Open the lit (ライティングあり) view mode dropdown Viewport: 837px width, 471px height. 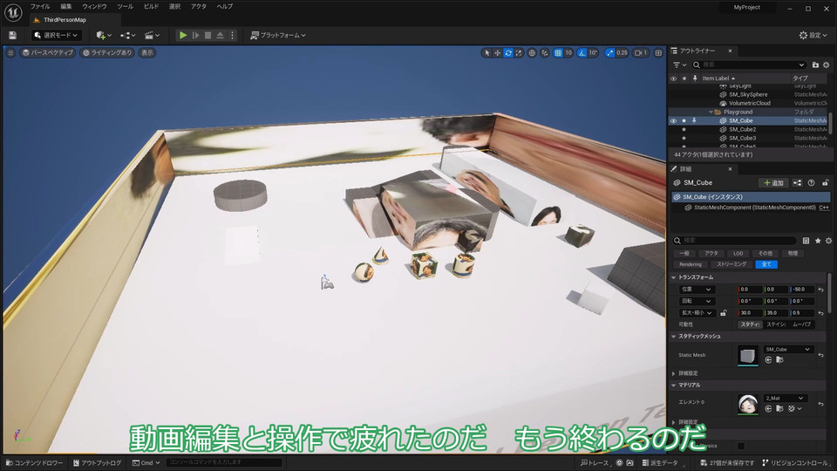coord(106,52)
